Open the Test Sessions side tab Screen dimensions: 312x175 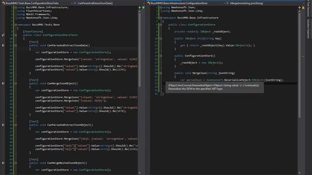[308, 8]
